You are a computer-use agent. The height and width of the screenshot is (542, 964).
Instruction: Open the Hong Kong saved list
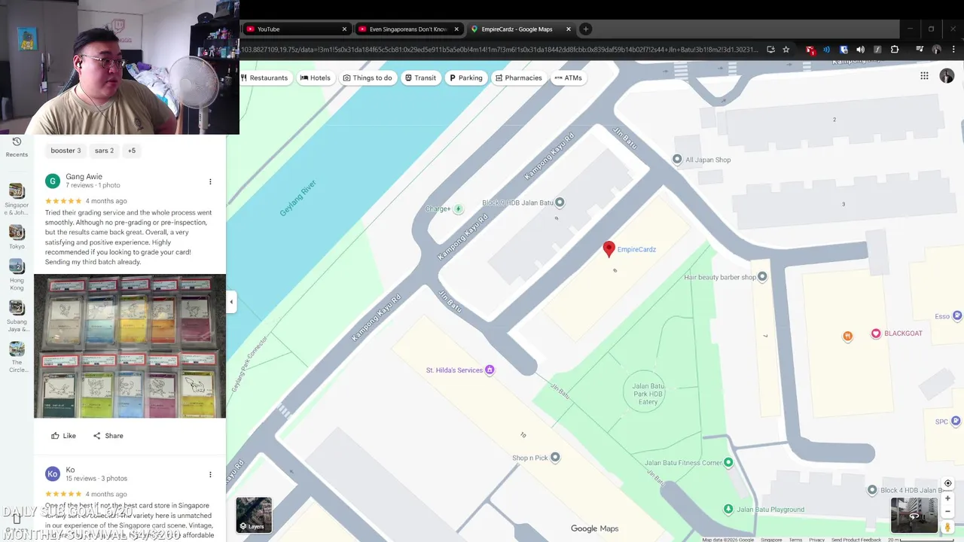pyautogui.click(x=17, y=266)
